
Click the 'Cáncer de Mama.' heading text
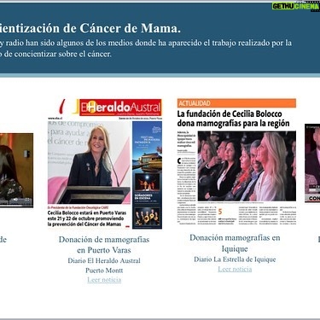[x=130, y=28]
